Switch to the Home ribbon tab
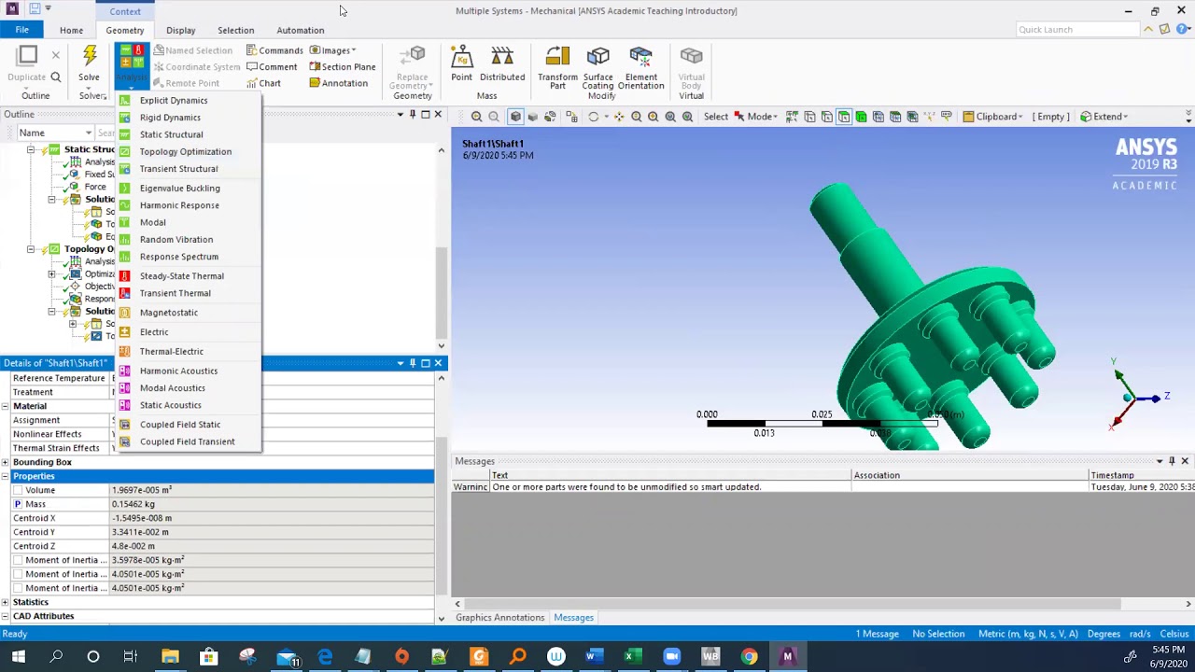The height and width of the screenshot is (672, 1195). pos(71,30)
